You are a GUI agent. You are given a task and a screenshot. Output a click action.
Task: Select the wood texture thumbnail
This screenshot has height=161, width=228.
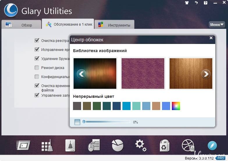click(191, 73)
